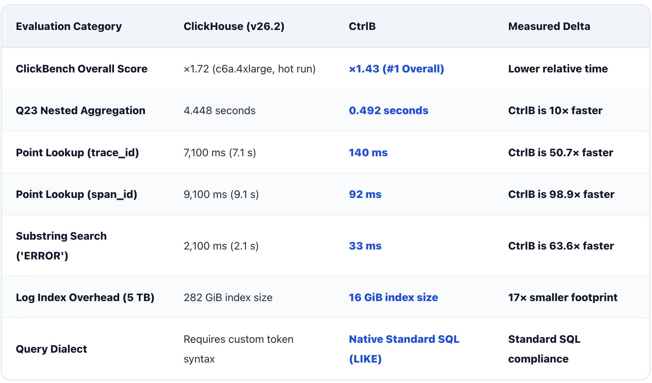Image resolution: width=652 pixels, height=383 pixels.
Task: Click the 'Requires custom token syntax' cell
Action: [238, 349]
